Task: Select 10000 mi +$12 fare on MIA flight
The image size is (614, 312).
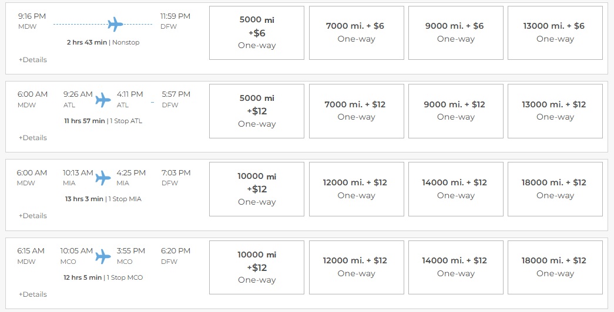Action: tap(257, 189)
